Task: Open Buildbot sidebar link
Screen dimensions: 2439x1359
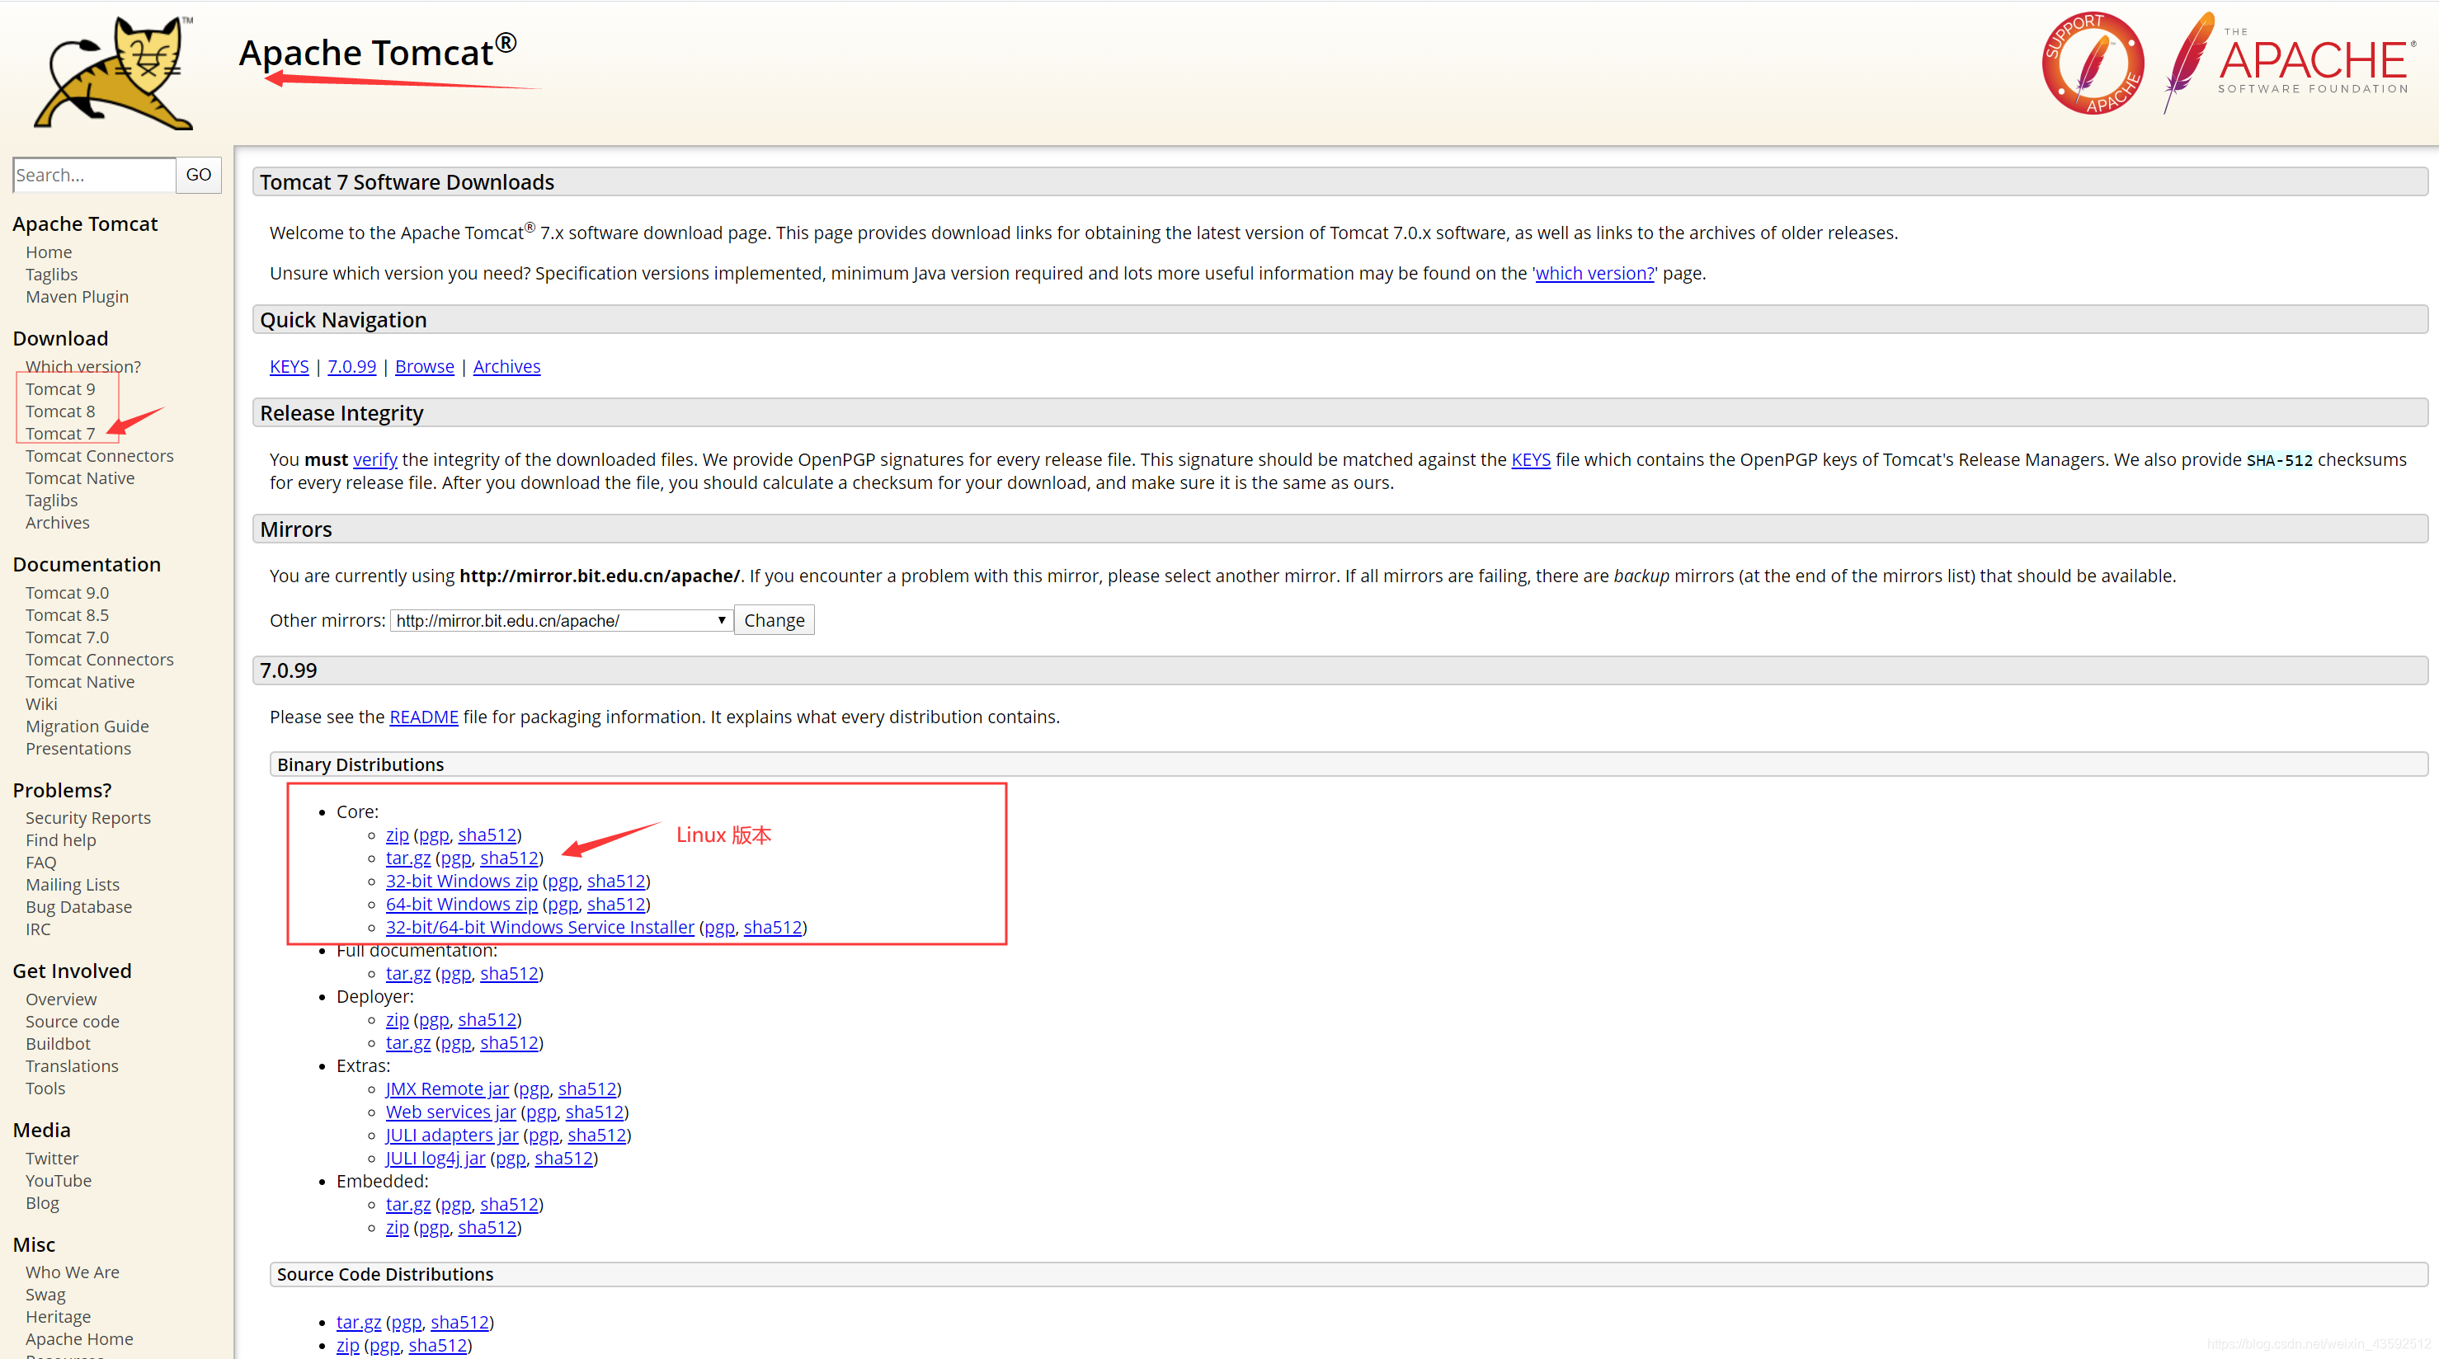Action: point(58,1044)
